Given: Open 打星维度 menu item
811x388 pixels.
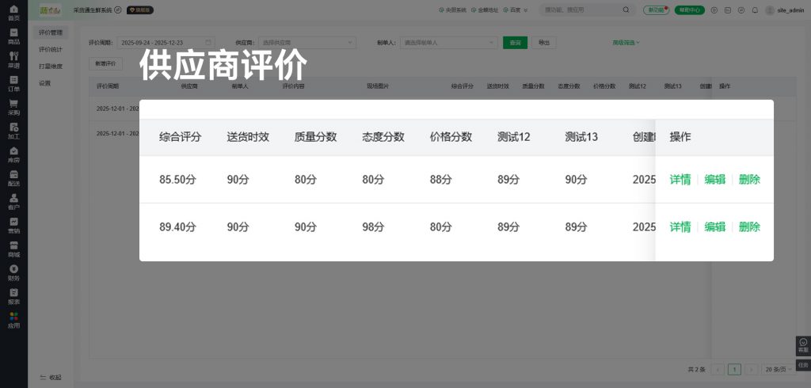Looking at the screenshot, I should click(x=51, y=66).
